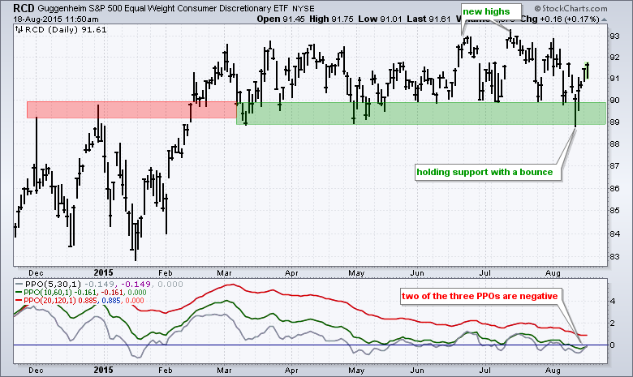Click the Open 91.45 quote value
Viewport: 633px width, 377px height.
[x=281, y=19]
